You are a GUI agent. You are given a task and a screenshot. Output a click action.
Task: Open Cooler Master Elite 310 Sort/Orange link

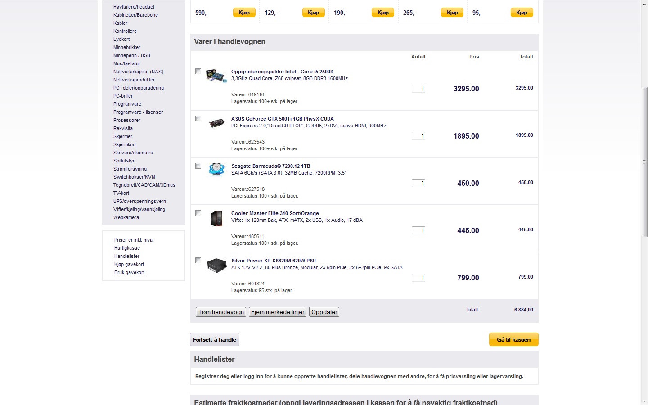pos(275,213)
